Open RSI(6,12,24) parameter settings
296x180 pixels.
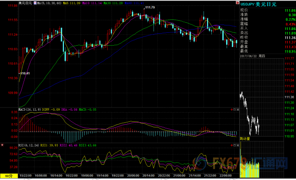click(x=29, y=145)
